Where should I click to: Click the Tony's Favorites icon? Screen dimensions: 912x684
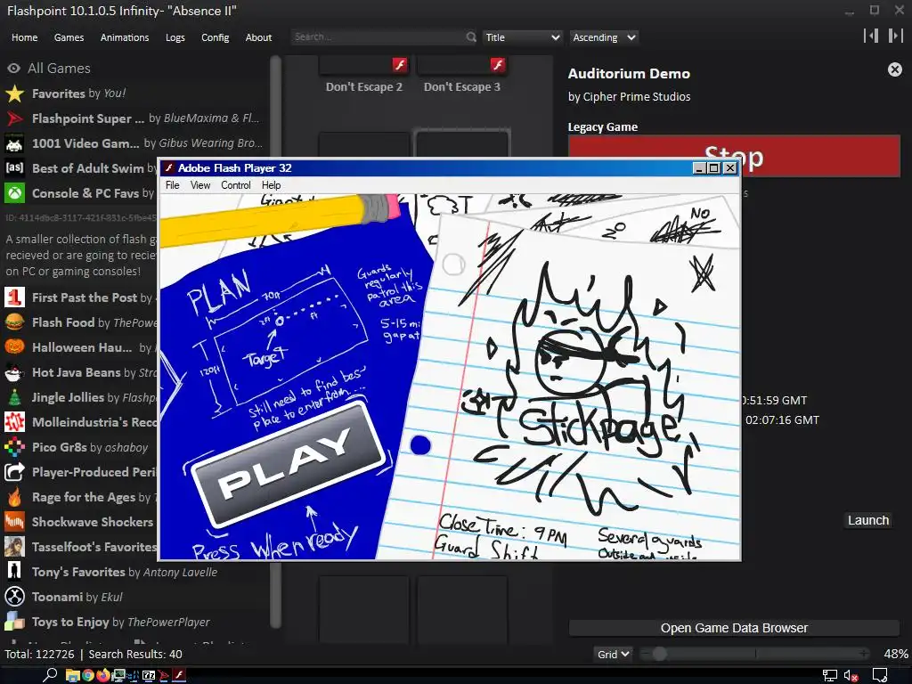pyautogui.click(x=14, y=572)
